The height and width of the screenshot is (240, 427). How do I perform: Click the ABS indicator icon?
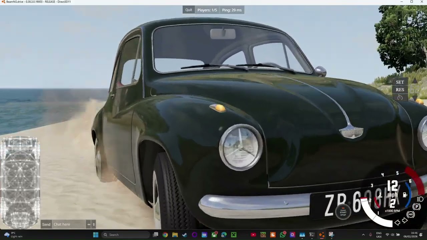pos(411,215)
